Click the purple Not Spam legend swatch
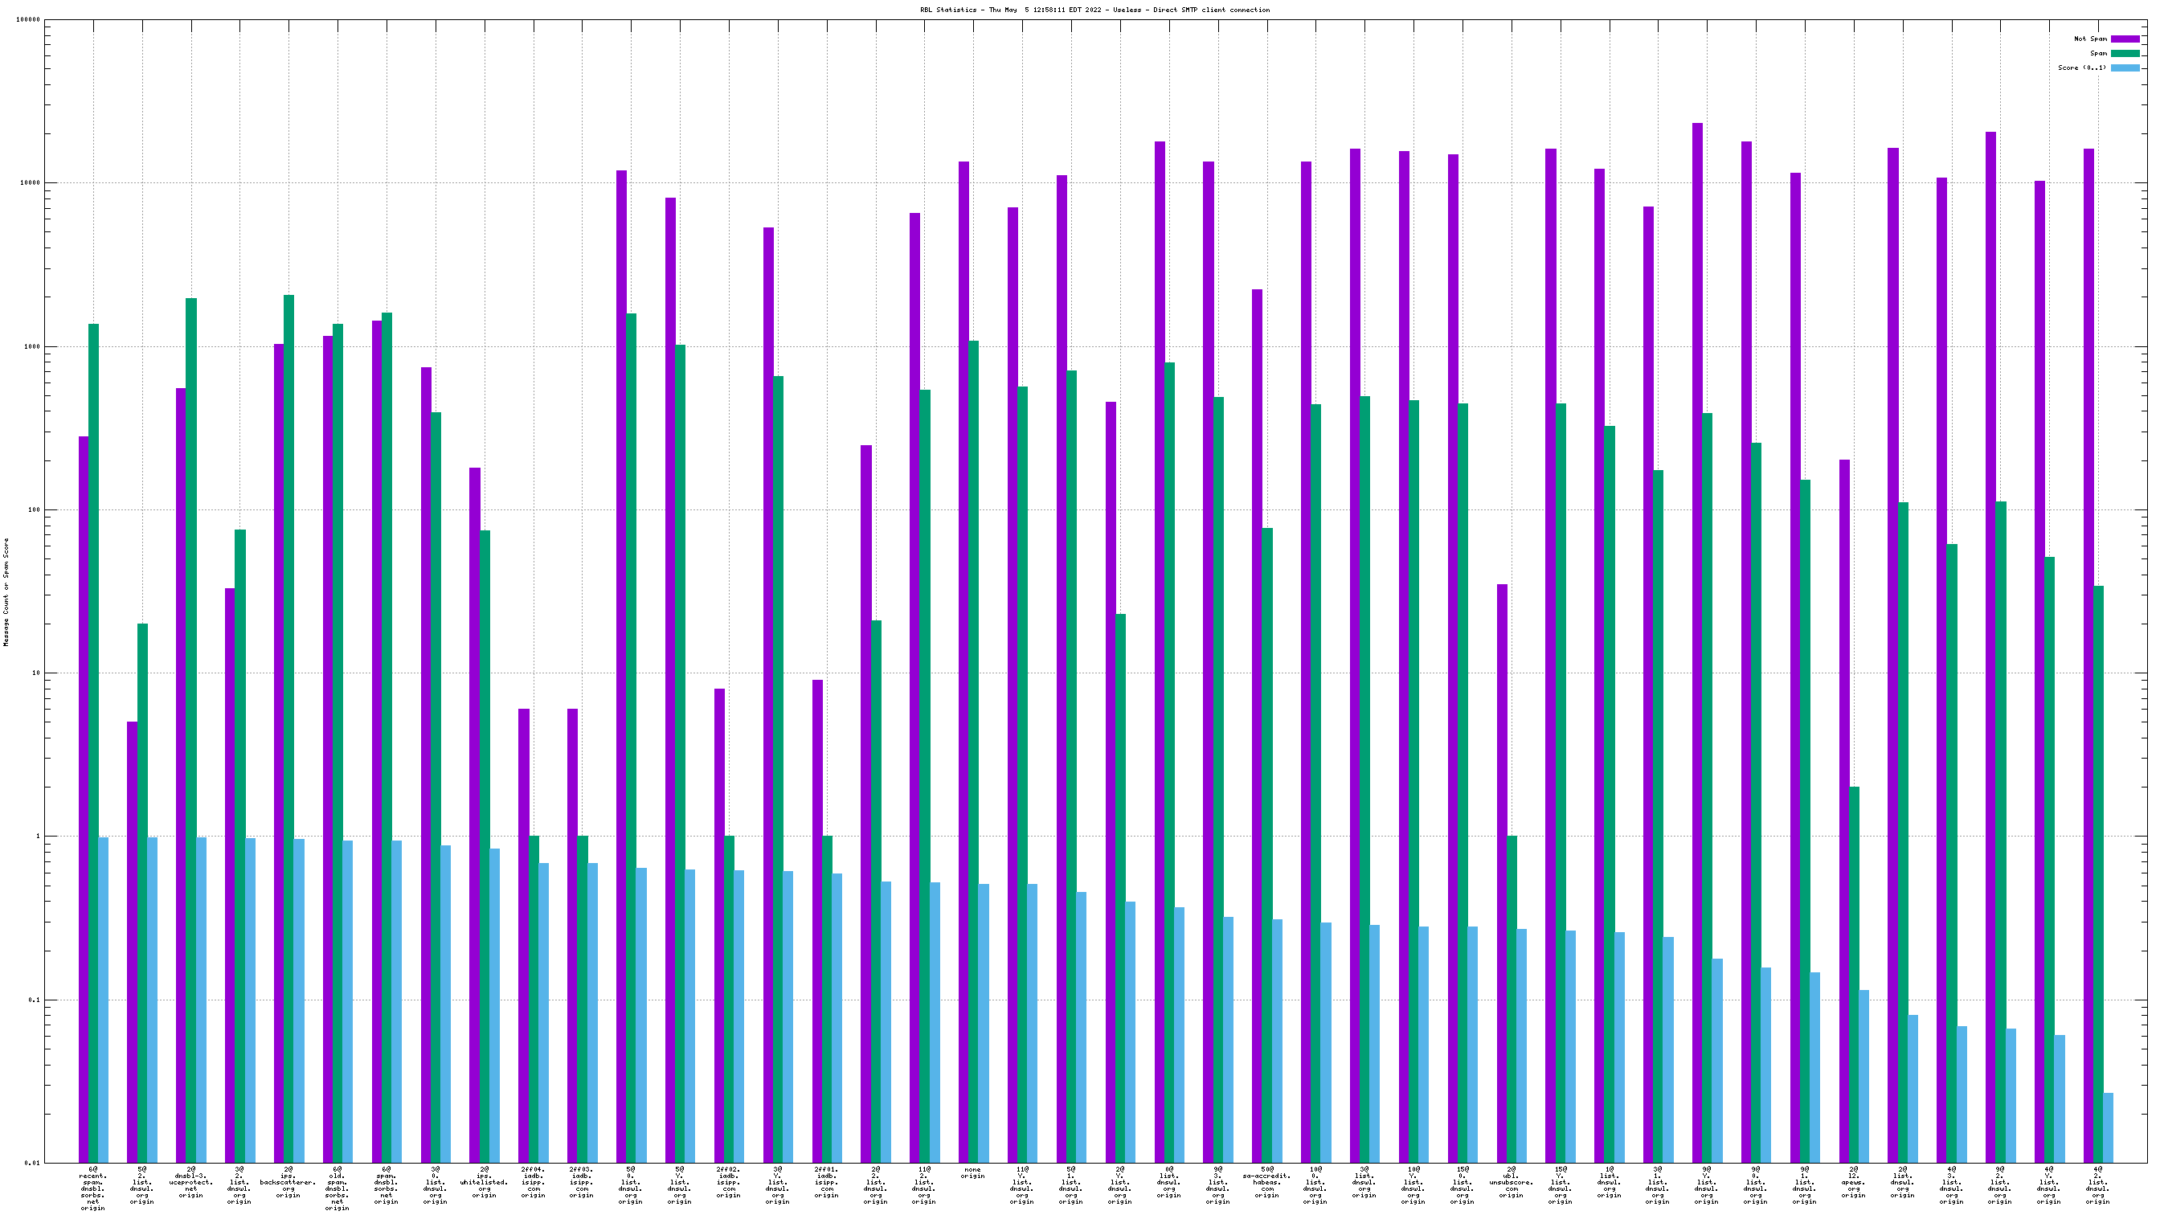2160x1215 pixels. pyautogui.click(x=2125, y=39)
